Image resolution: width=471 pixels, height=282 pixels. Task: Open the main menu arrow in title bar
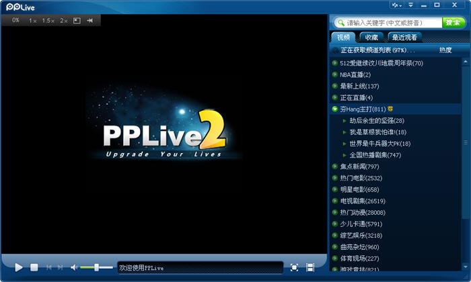coord(410,5)
